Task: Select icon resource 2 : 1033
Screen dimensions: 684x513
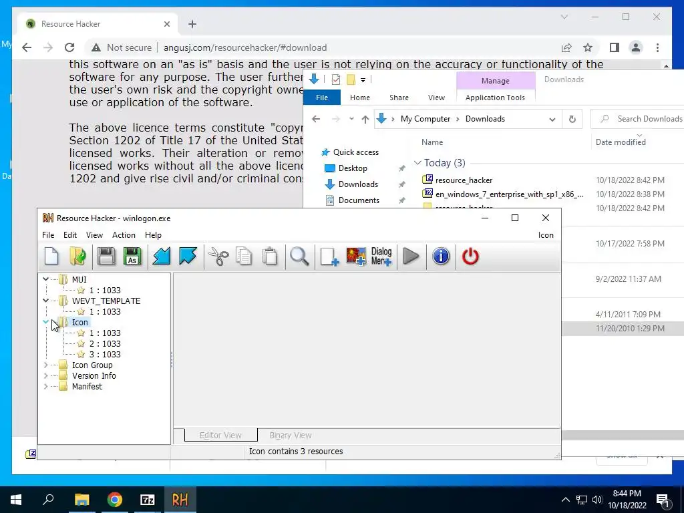Action: pyautogui.click(x=105, y=344)
